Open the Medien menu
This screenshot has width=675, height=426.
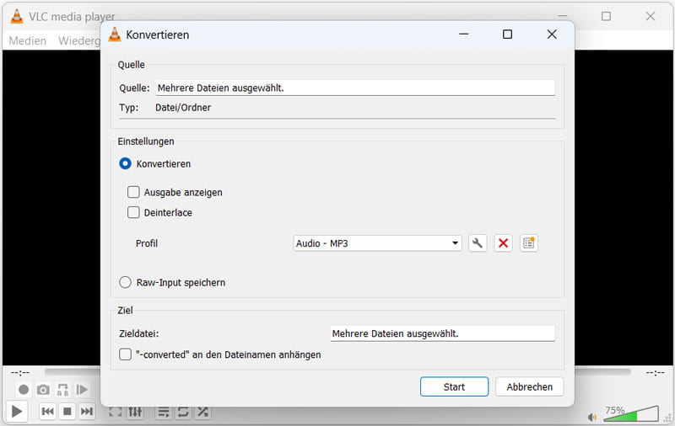click(x=27, y=40)
